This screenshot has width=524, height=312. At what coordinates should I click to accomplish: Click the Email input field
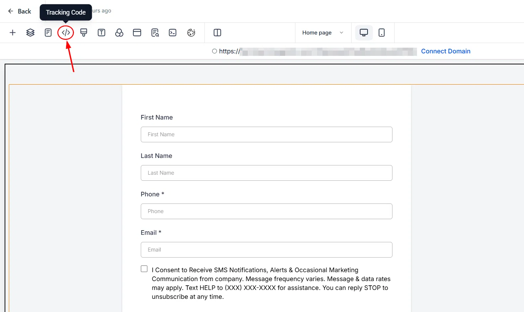point(267,250)
